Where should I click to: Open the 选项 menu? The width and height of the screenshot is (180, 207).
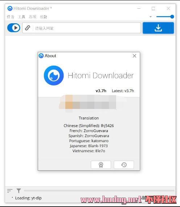(32, 17)
